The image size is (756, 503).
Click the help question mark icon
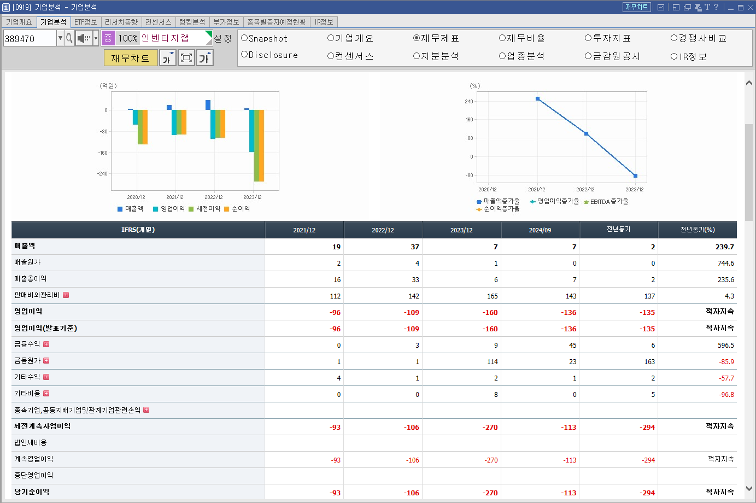716,7
